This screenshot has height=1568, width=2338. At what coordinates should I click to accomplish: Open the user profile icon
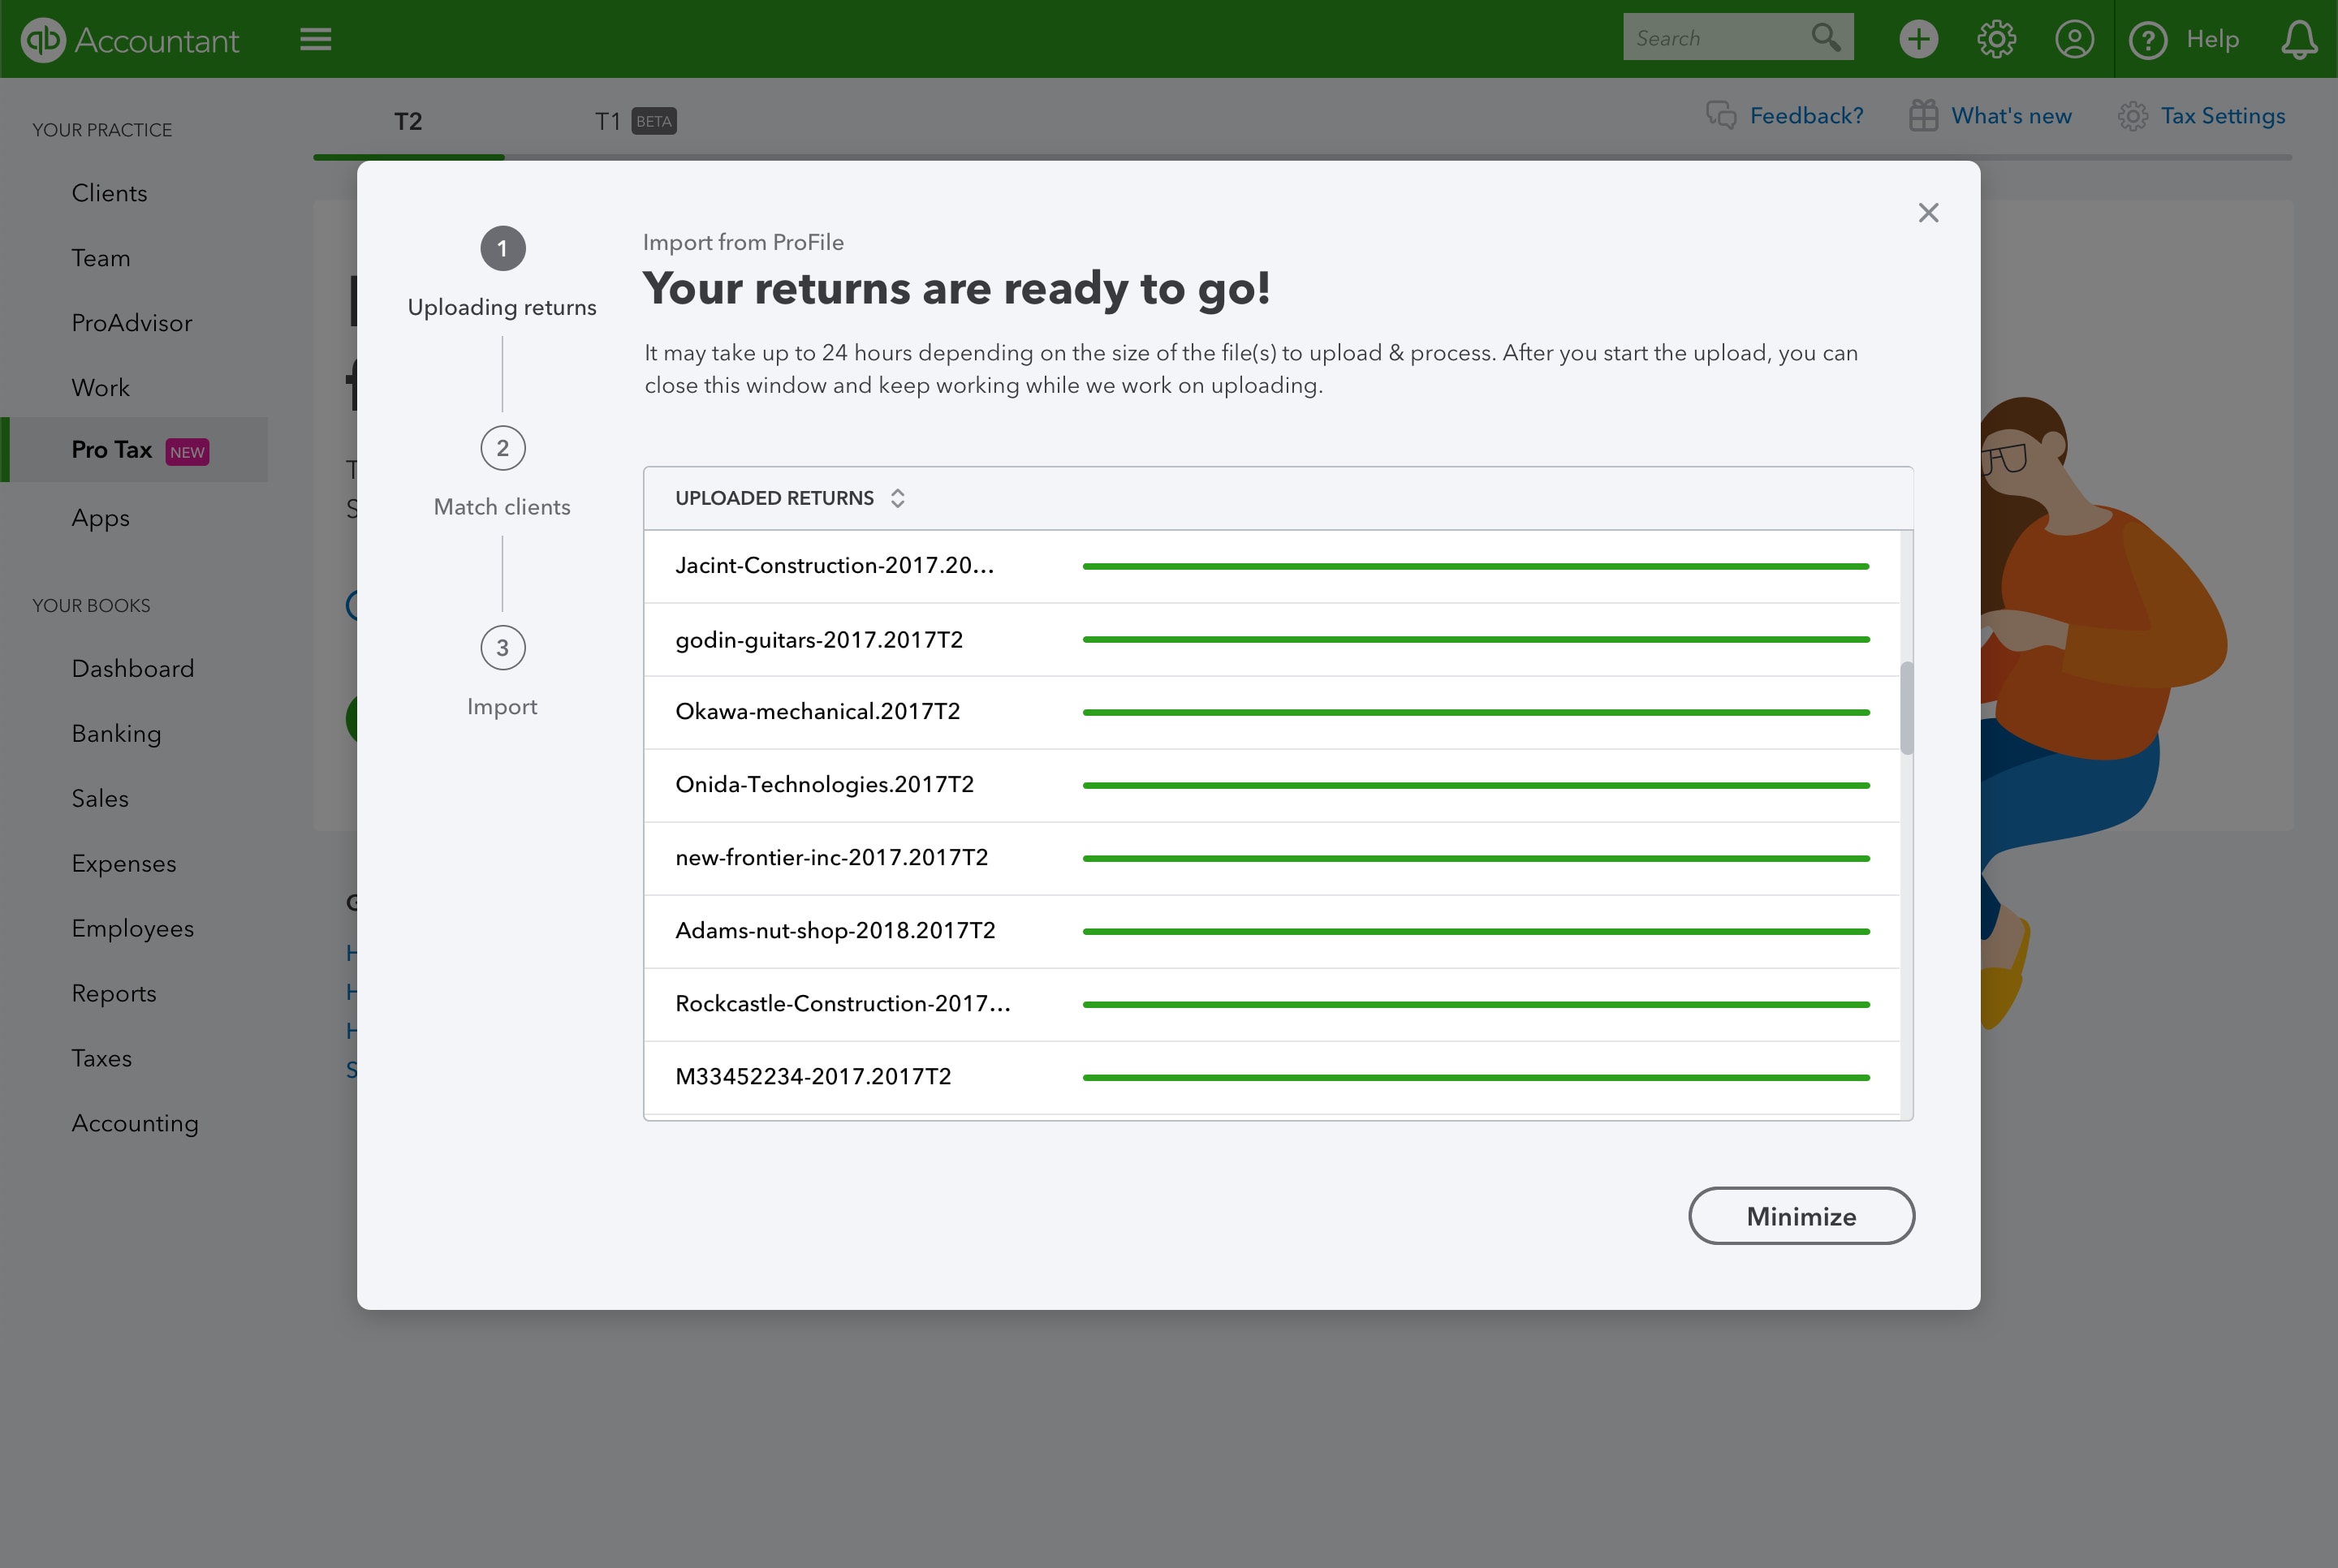[x=2074, y=39]
